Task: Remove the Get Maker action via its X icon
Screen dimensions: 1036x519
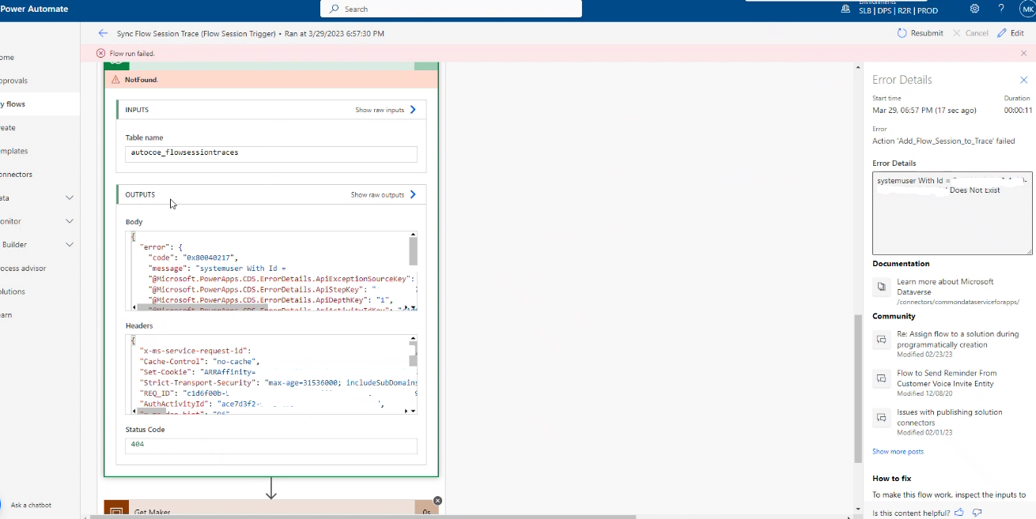Action: pos(437,500)
